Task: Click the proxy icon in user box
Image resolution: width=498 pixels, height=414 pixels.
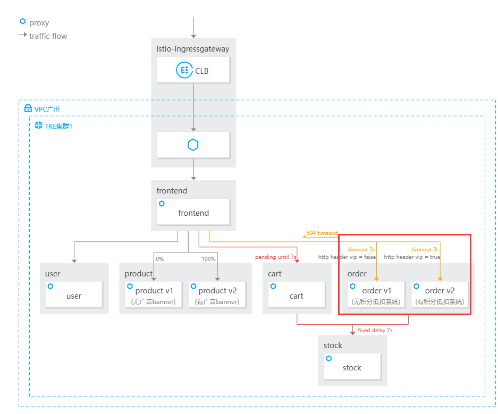Action: 50,286
